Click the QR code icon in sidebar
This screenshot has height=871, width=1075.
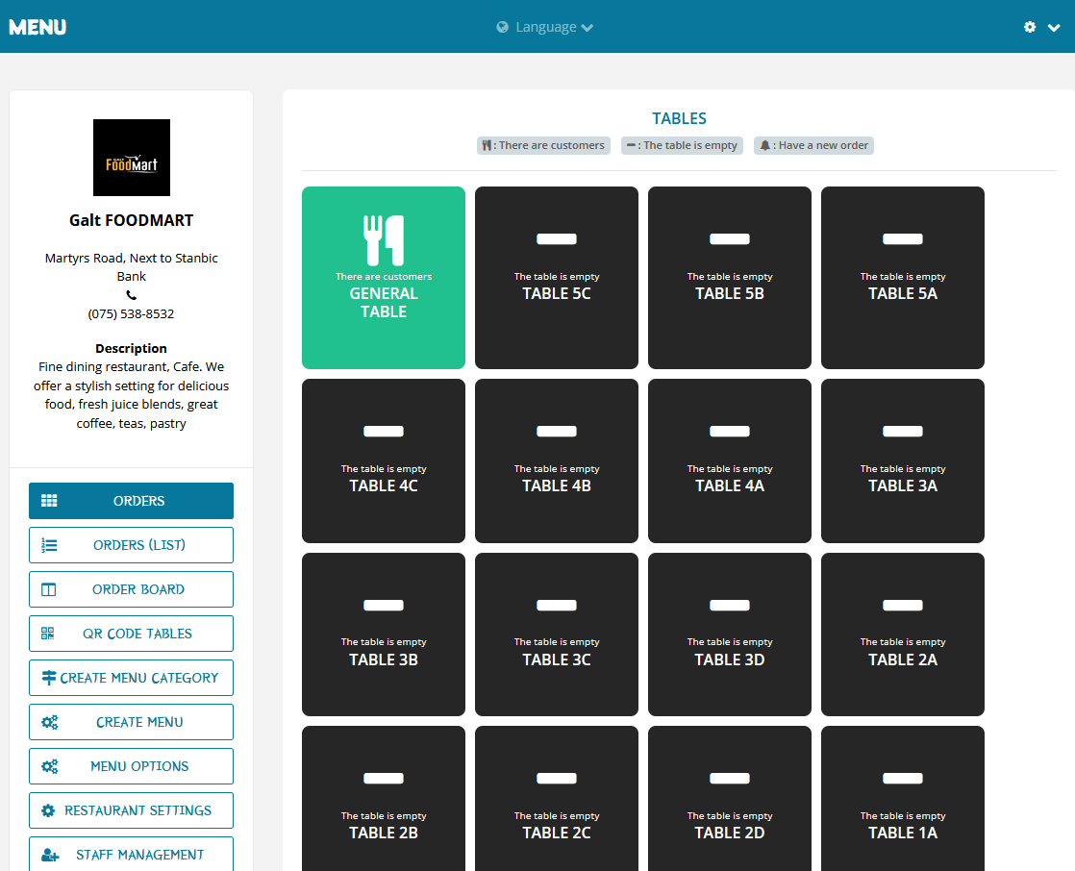[47, 634]
